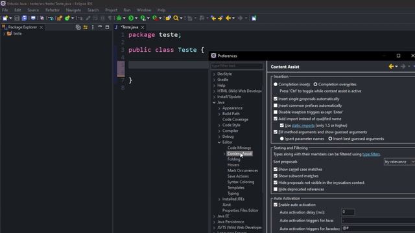Image resolution: width=415 pixels, height=233 pixels.
Task: Collapse the Java preferences node
Action: 214,102
